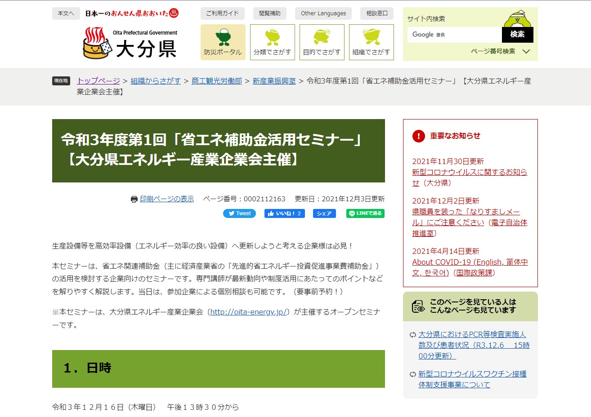The width and height of the screenshot is (591, 417).
Task: Open the 組織でさがす organization search icon
Action: 371,42
